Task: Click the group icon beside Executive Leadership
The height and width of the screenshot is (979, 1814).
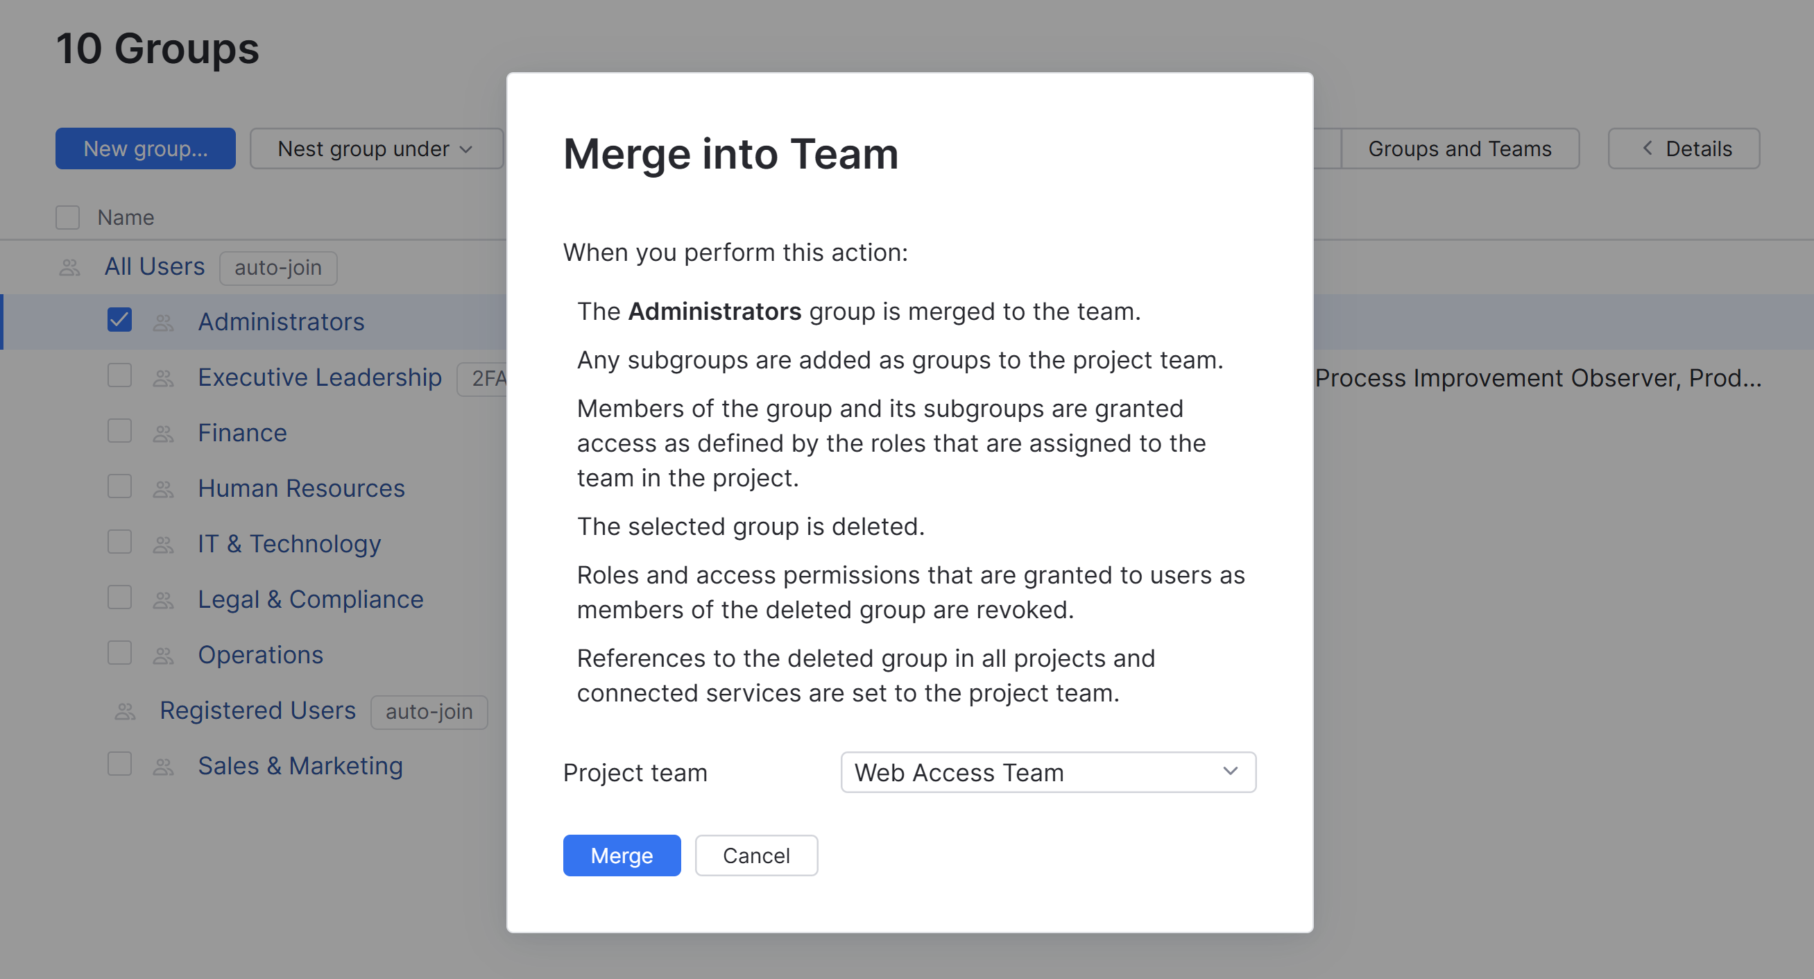Action: click(164, 378)
